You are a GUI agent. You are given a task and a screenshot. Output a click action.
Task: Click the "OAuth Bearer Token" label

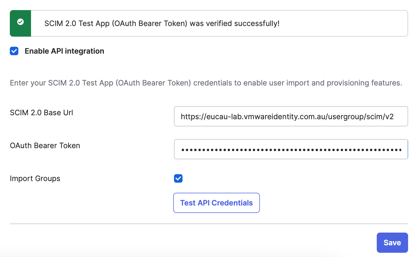click(45, 145)
